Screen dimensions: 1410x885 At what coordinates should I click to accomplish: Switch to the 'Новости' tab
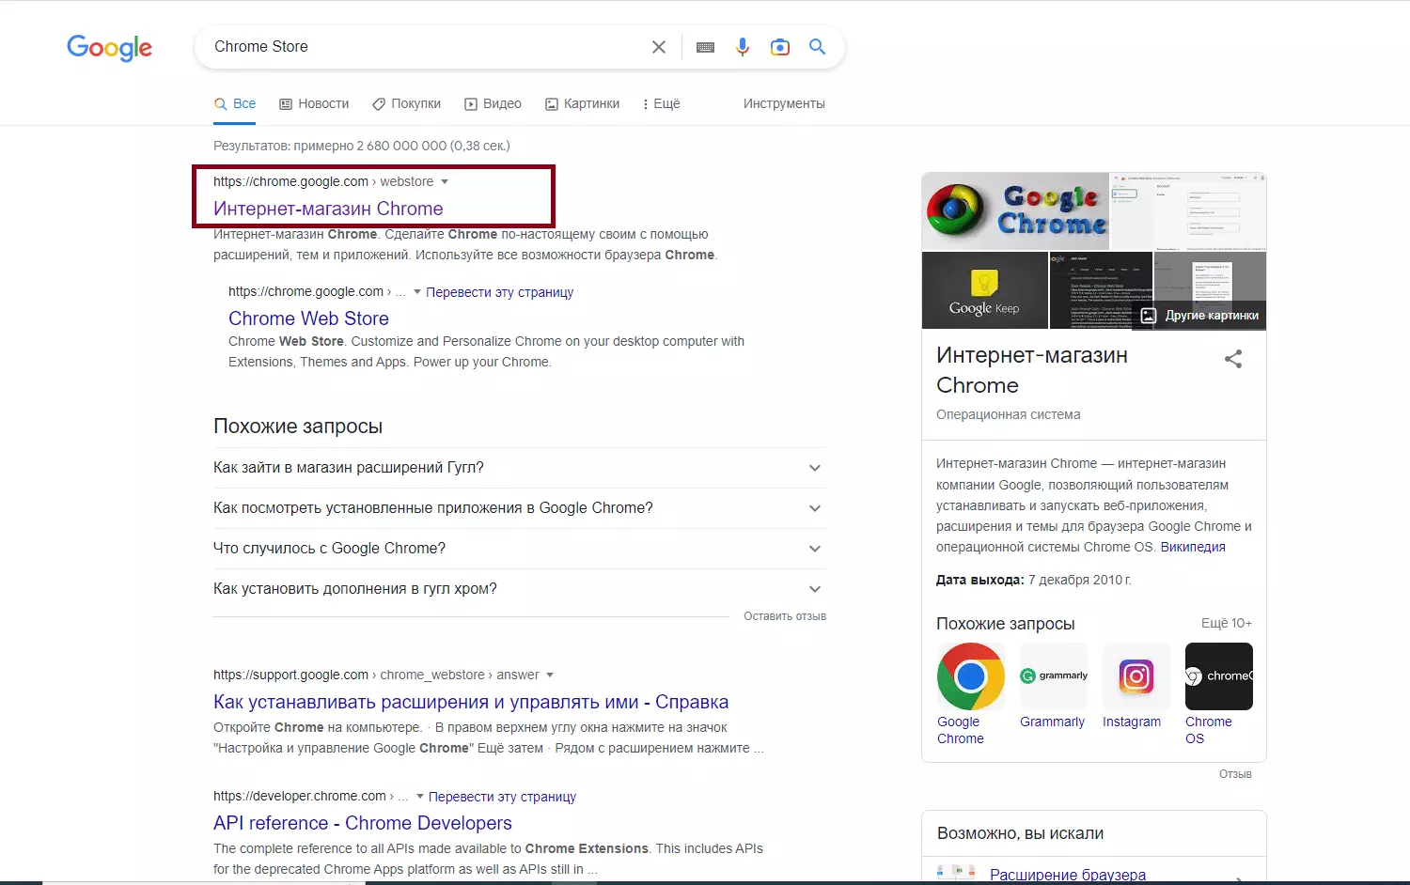point(314,103)
